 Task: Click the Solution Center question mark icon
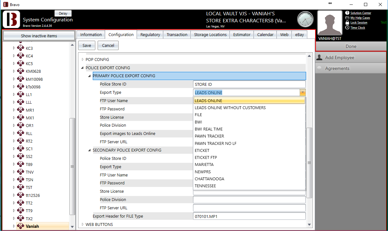tap(347, 13)
